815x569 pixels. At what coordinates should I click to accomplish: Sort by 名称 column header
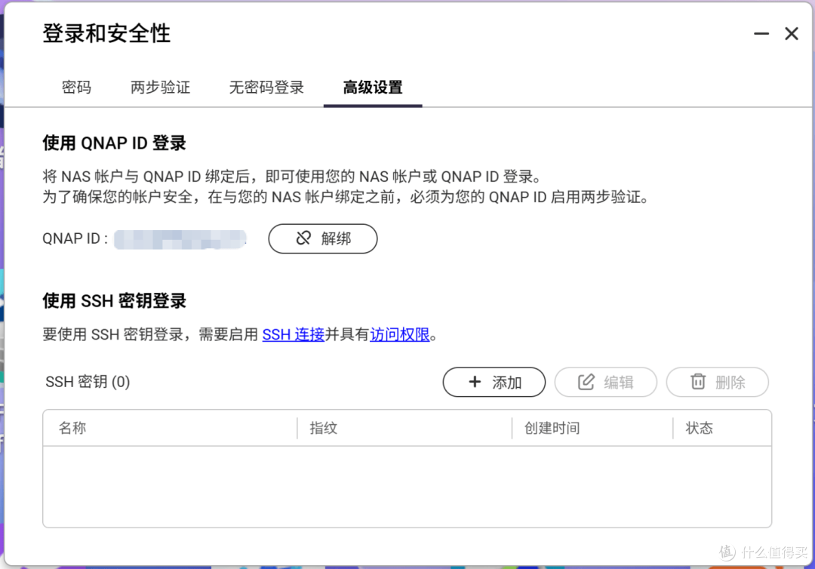[72, 428]
